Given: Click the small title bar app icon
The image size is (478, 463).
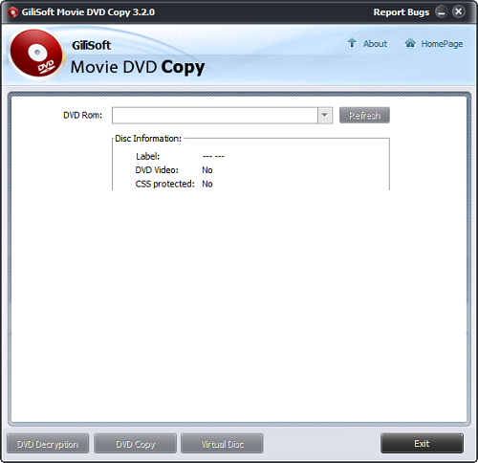Looking at the screenshot, I should pyautogui.click(x=12, y=12).
